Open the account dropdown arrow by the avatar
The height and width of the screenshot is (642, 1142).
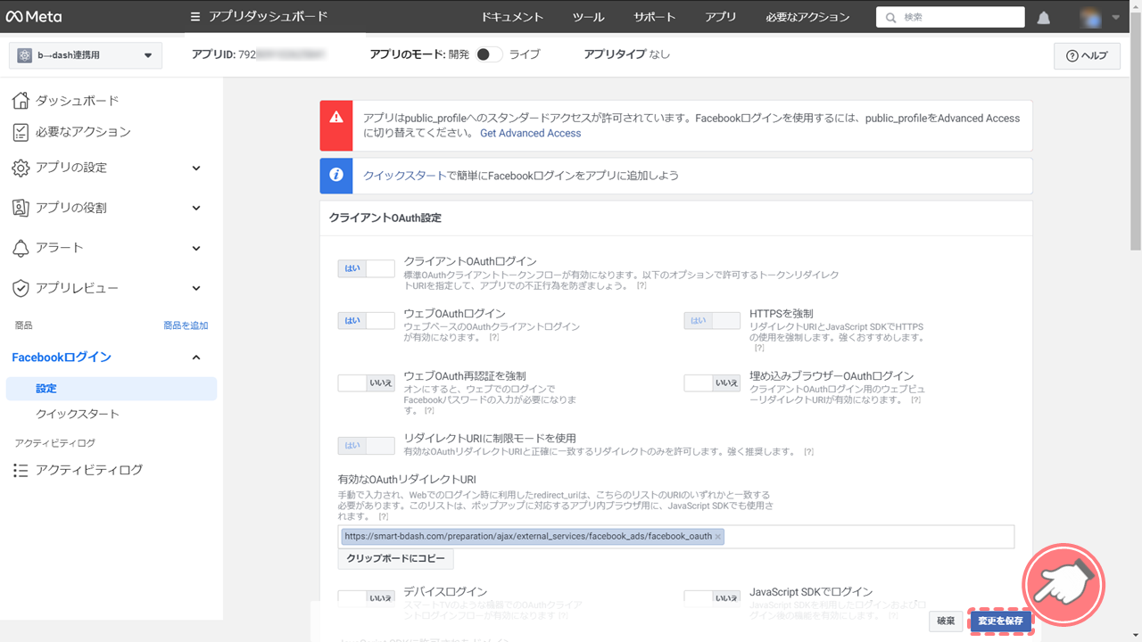click(x=1115, y=17)
